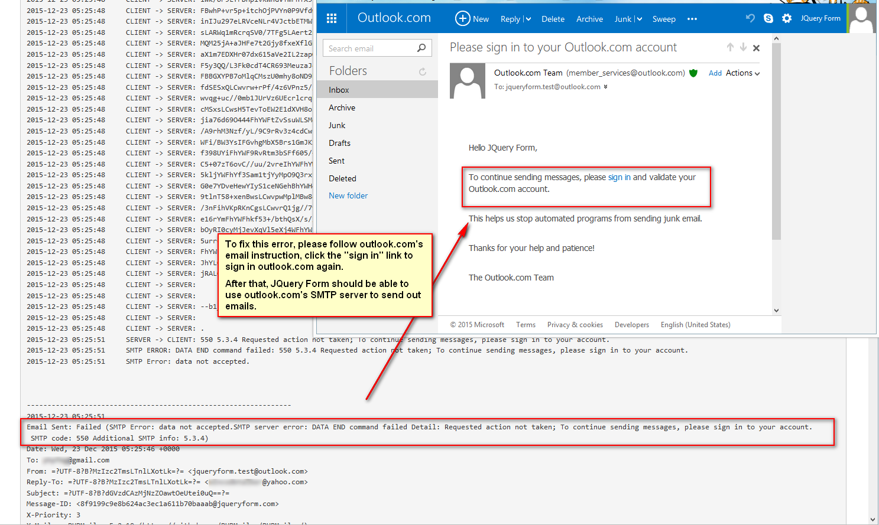Click the jqueryform.test@outlook.com recipient address
The height and width of the screenshot is (525, 879).
coord(553,87)
